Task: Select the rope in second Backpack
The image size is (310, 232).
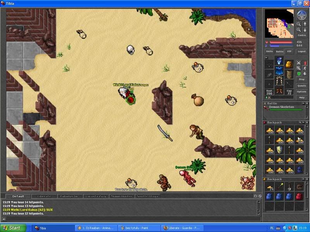Action: pos(299,187)
